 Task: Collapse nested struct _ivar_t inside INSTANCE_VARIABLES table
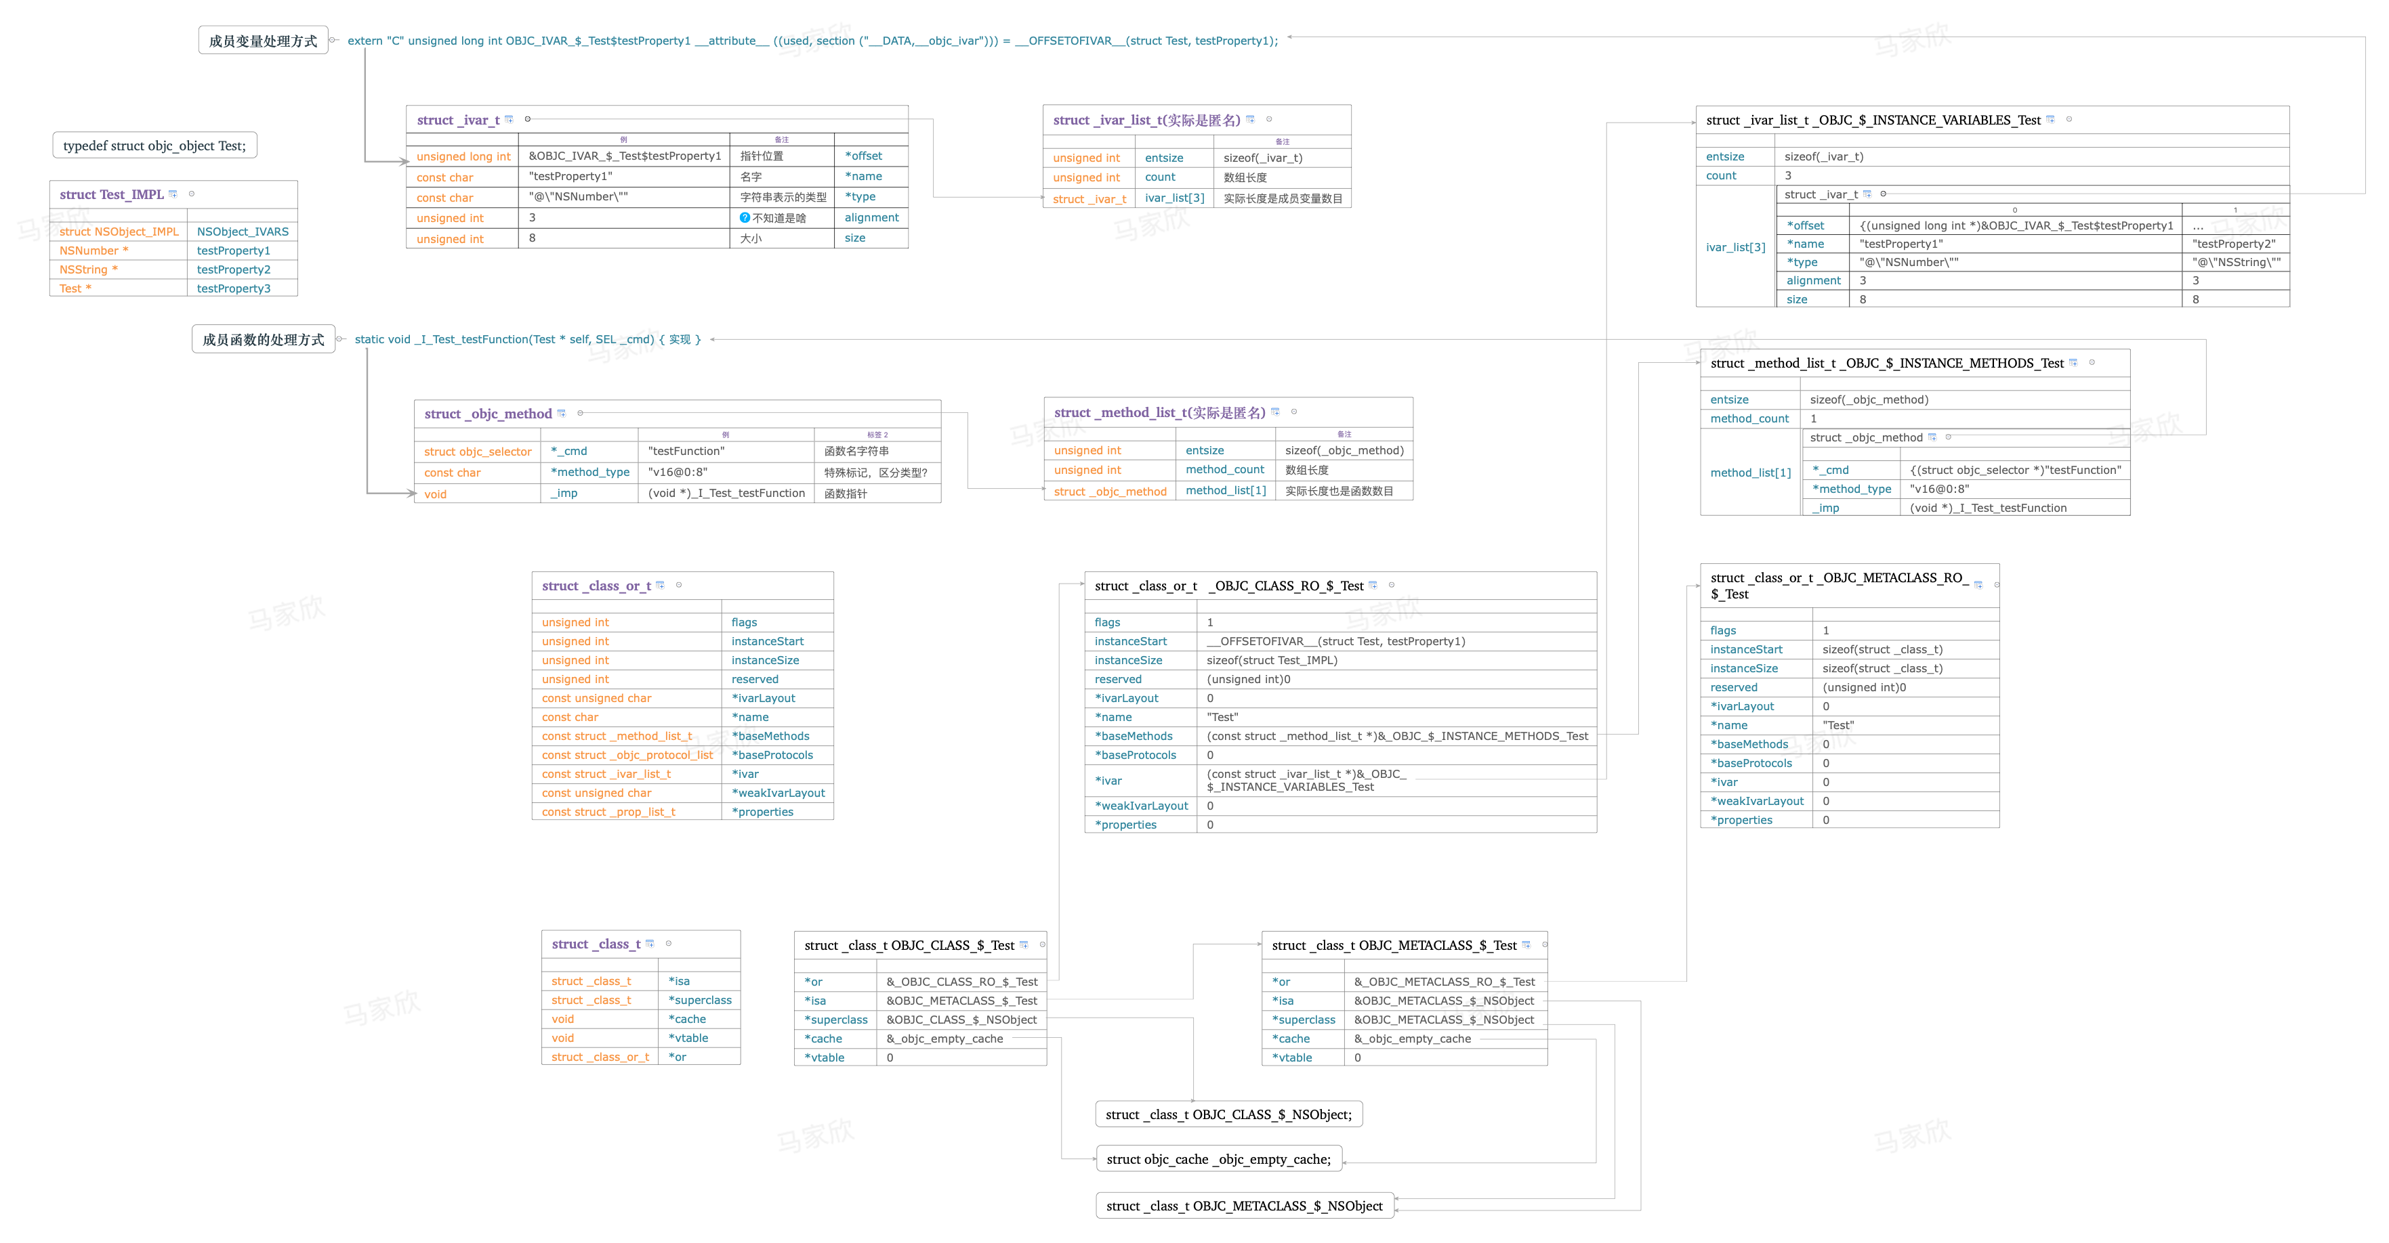coord(1883,195)
